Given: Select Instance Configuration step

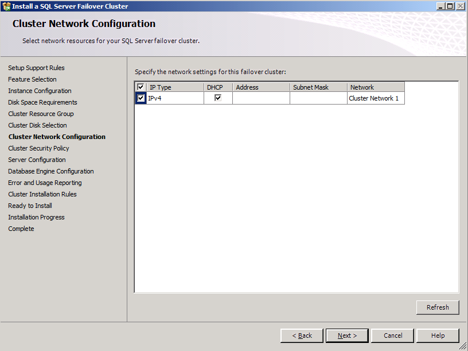Looking at the screenshot, I should tap(40, 91).
